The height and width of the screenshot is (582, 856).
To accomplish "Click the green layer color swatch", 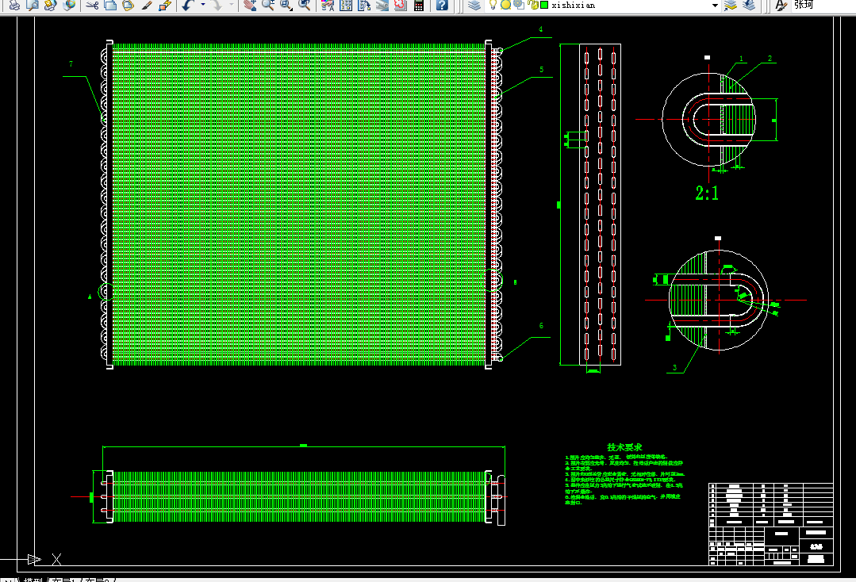I will pyautogui.click(x=544, y=5).
